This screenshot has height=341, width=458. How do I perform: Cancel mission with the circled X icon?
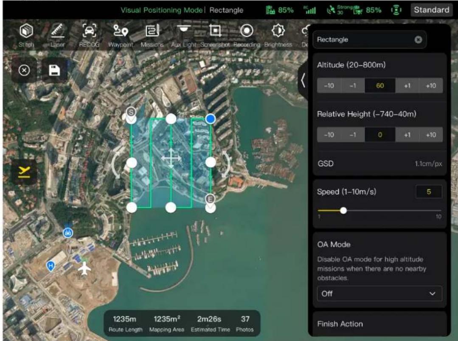(x=24, y=70)
